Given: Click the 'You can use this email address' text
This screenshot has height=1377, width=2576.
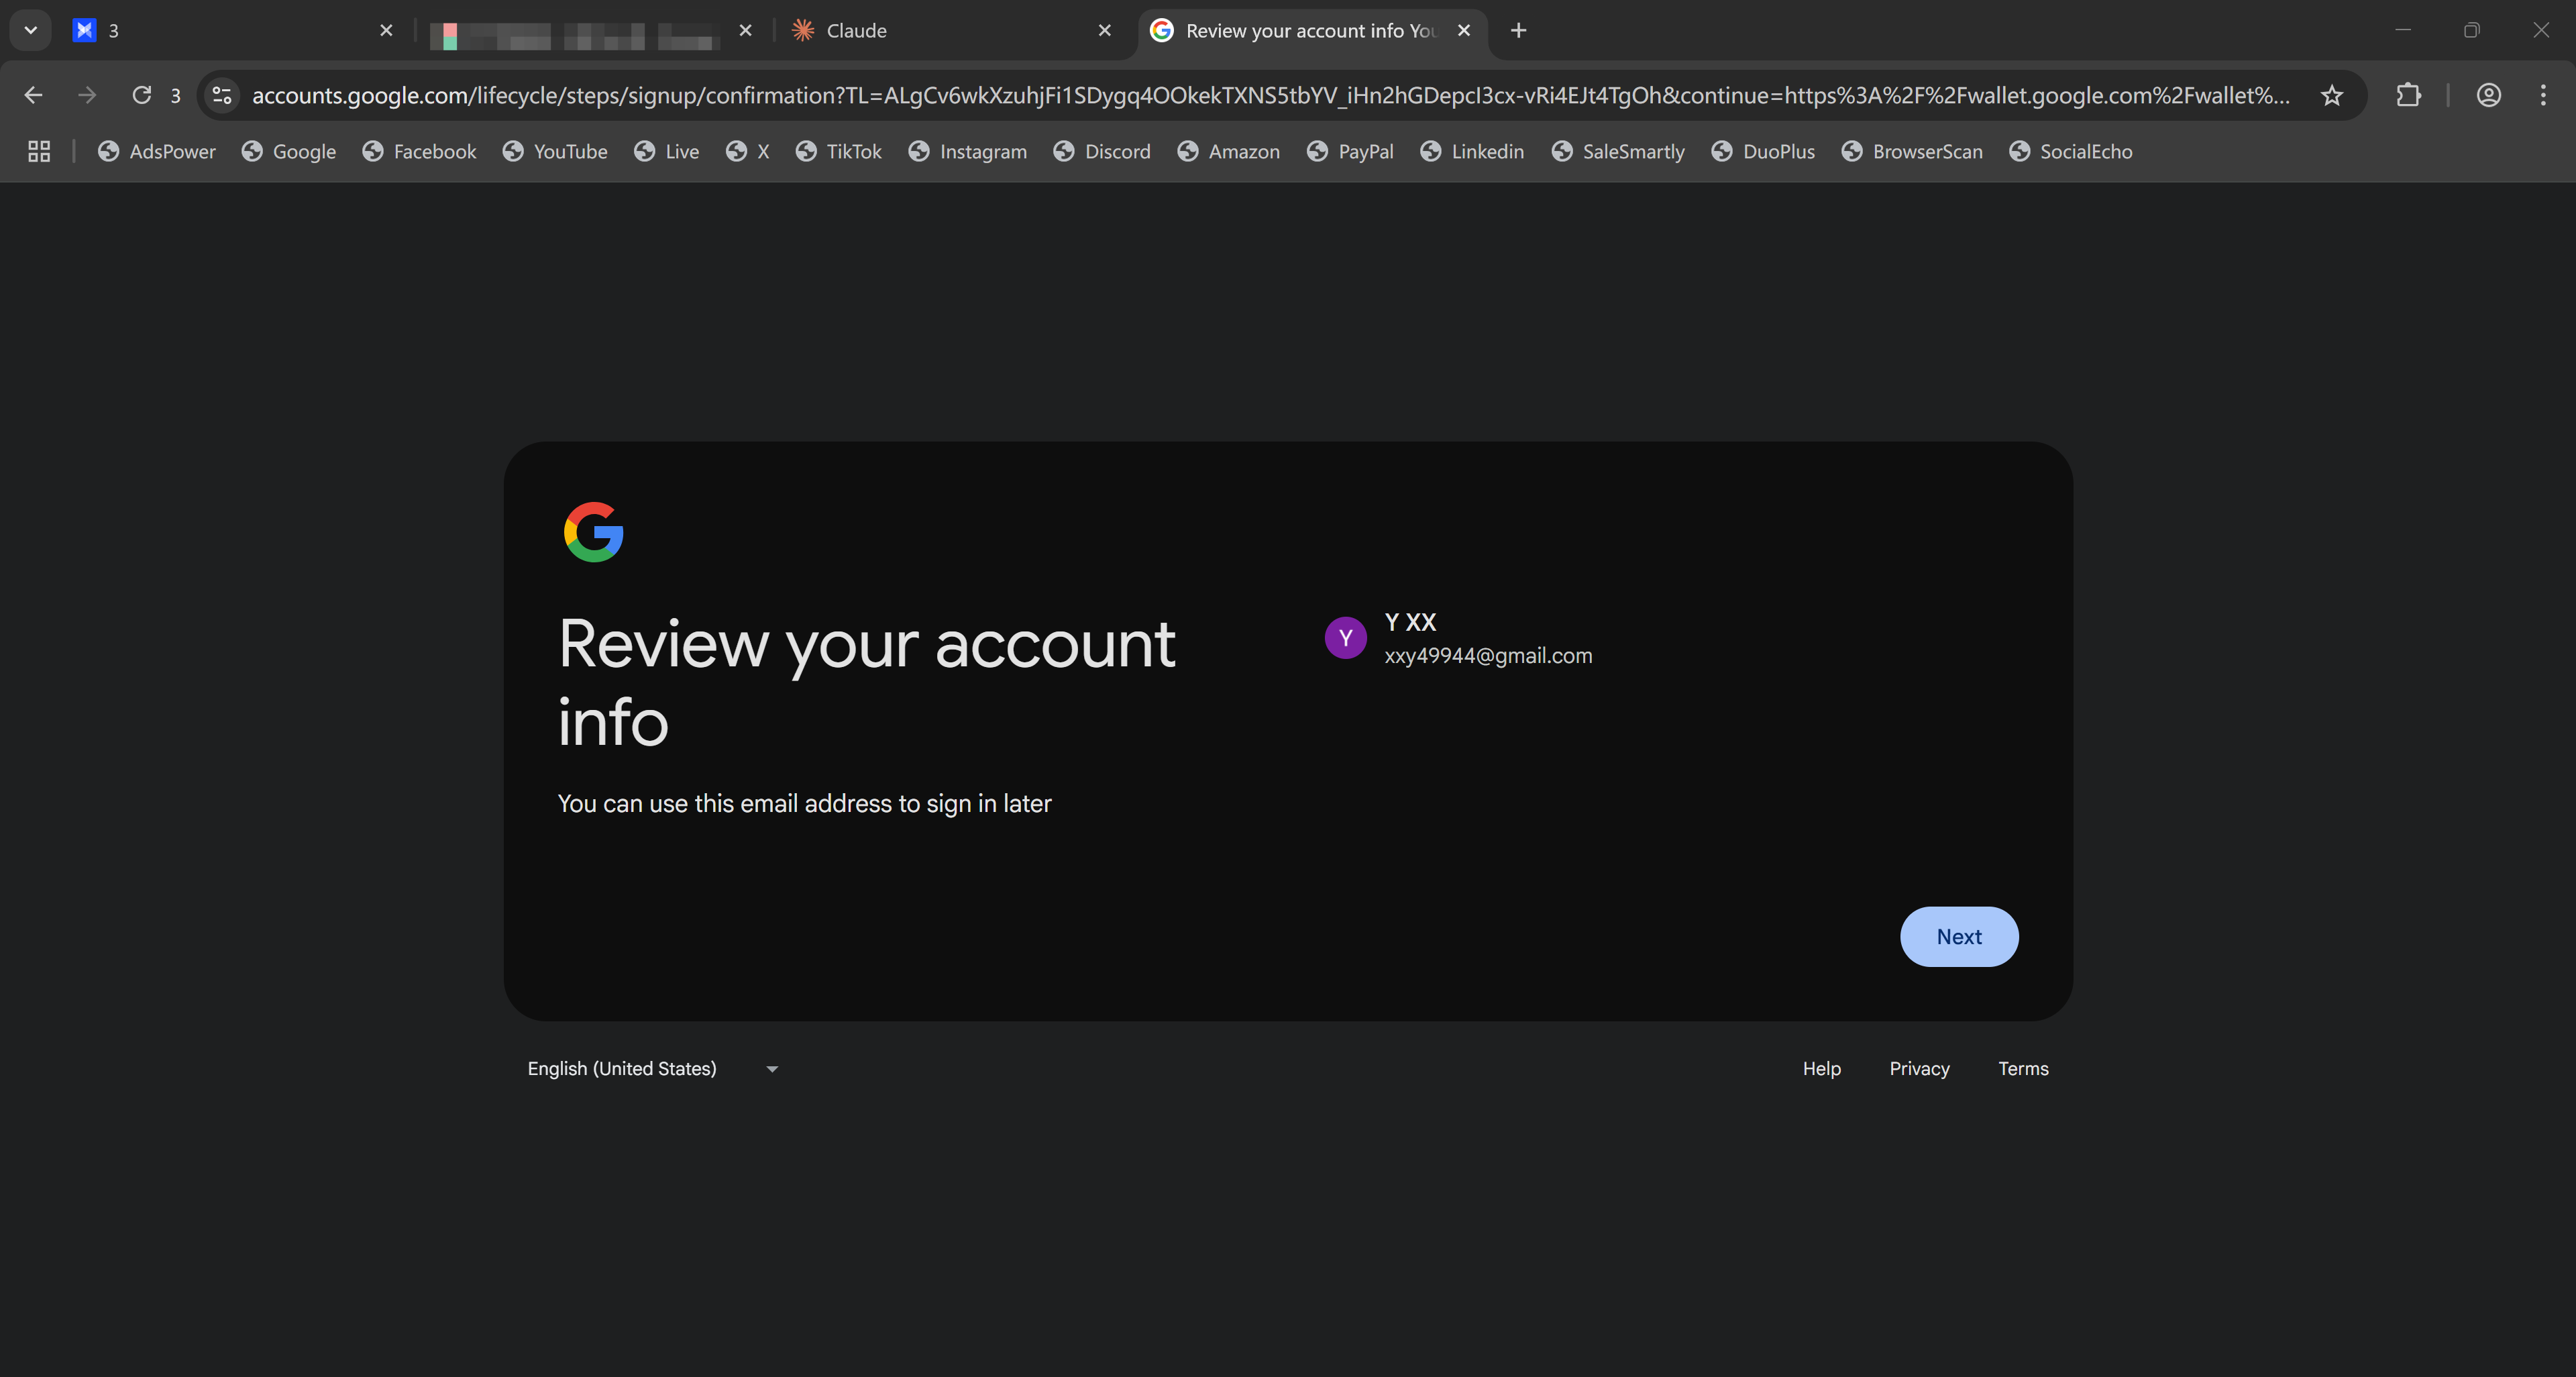Looking at the screenshot, I should point(804,803).
